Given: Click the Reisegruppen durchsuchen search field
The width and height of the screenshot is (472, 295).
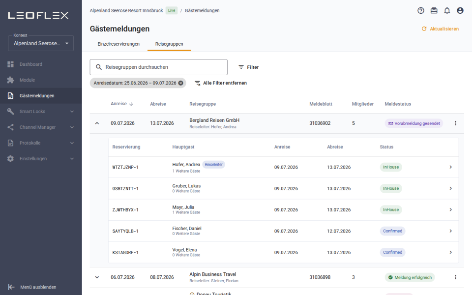Looking at the screenshot, I should (159, 67).
